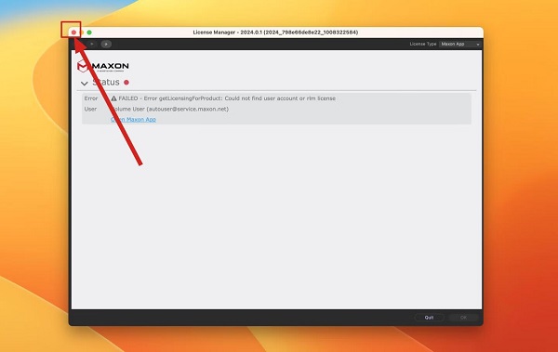Click the Maxon logo
558x352 pixels.
click(x=103, y=66)
